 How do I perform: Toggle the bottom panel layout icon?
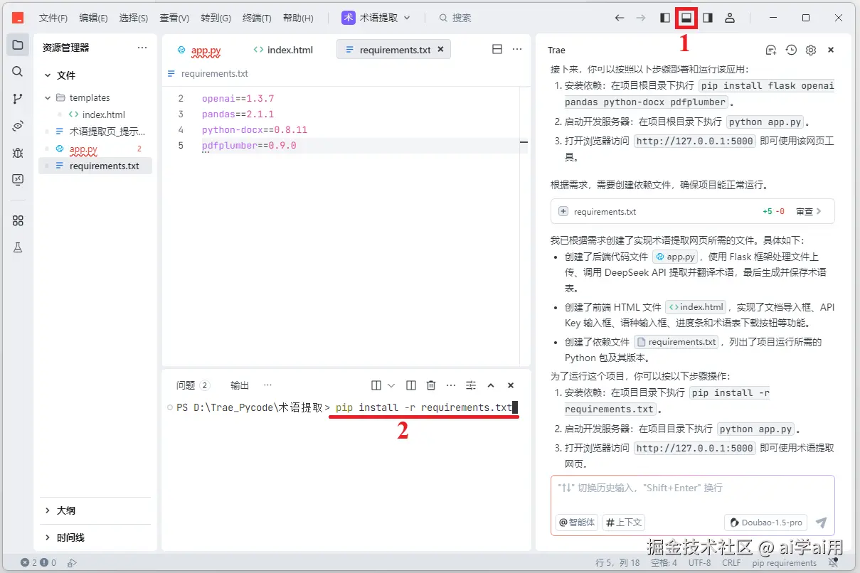tap(686, 18)
